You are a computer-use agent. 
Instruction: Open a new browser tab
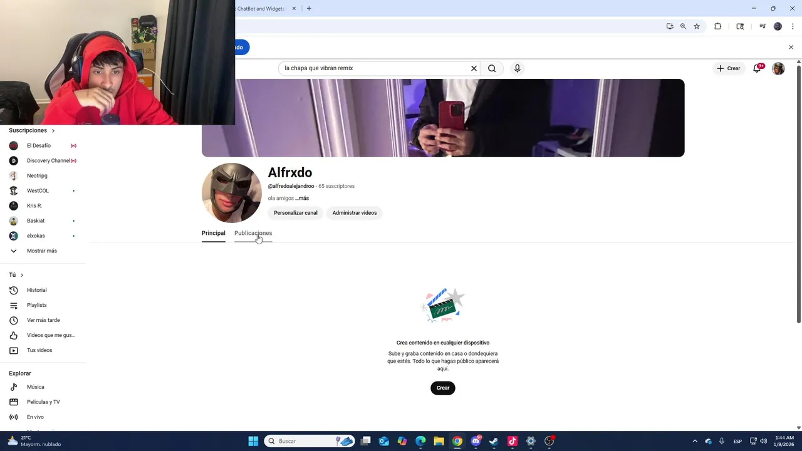point(309,9)
